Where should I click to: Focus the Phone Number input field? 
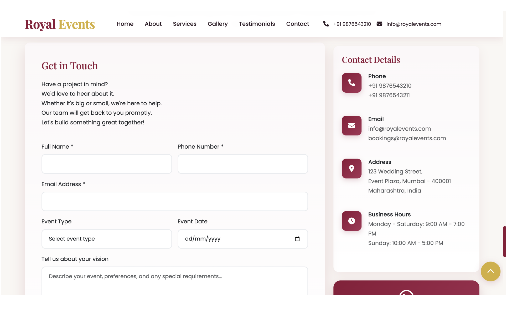(x=243, y=164)
